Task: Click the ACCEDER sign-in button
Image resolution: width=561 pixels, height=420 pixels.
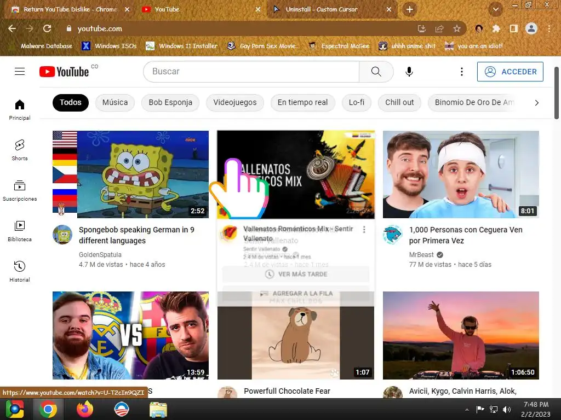Action: [x=510, y=72]
